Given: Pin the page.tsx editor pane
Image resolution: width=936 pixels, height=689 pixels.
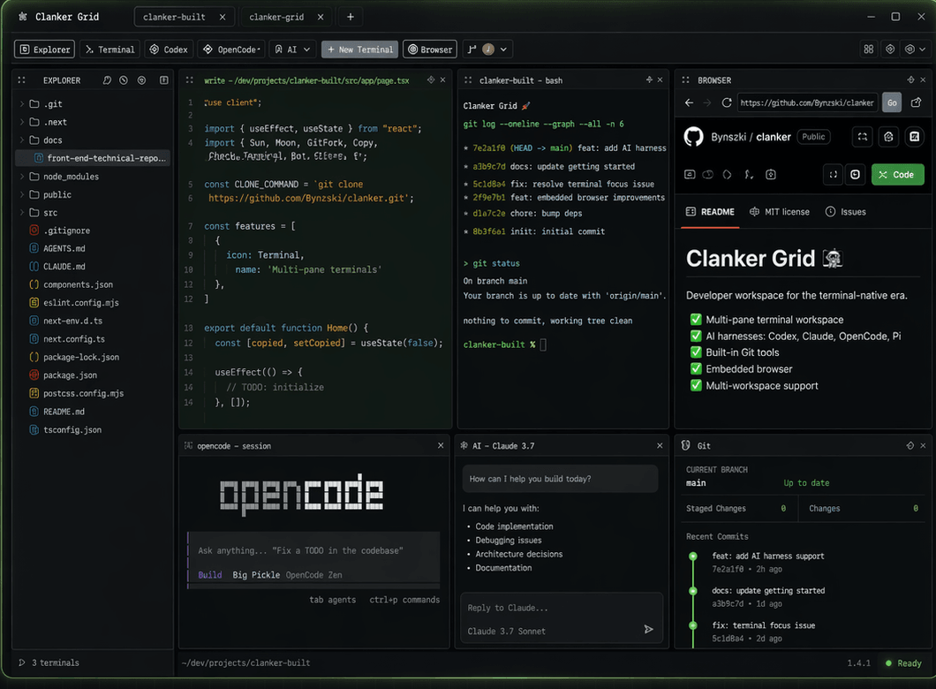Looking at the screenshot, I should point(430,80).
